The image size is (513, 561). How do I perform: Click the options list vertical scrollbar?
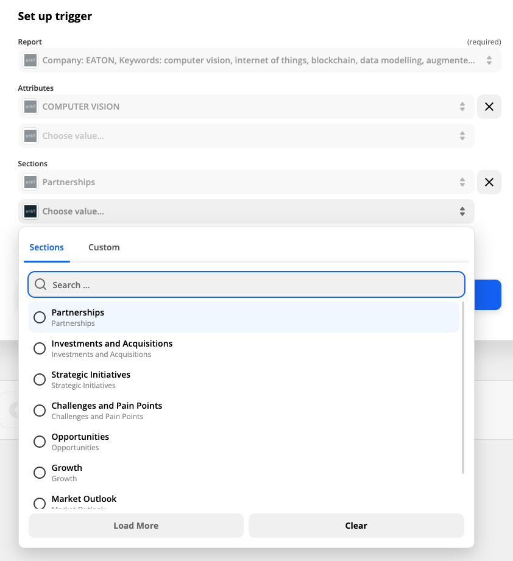tap(463, 387)
